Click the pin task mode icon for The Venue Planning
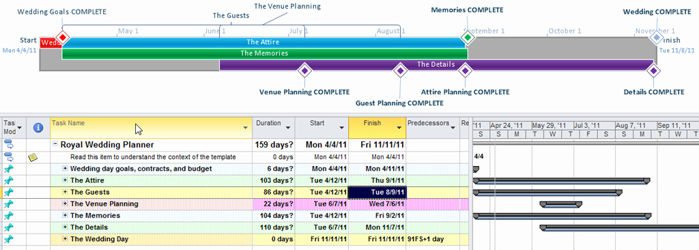This screenshot has height=250, width=699. [9, 204]
